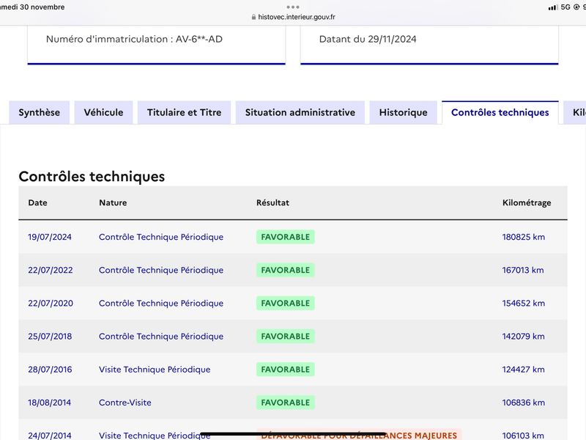Click the 154652 km mileage value
Viewport: 586px width, 440px height.
pyautogui.click(x=524, y=303)
